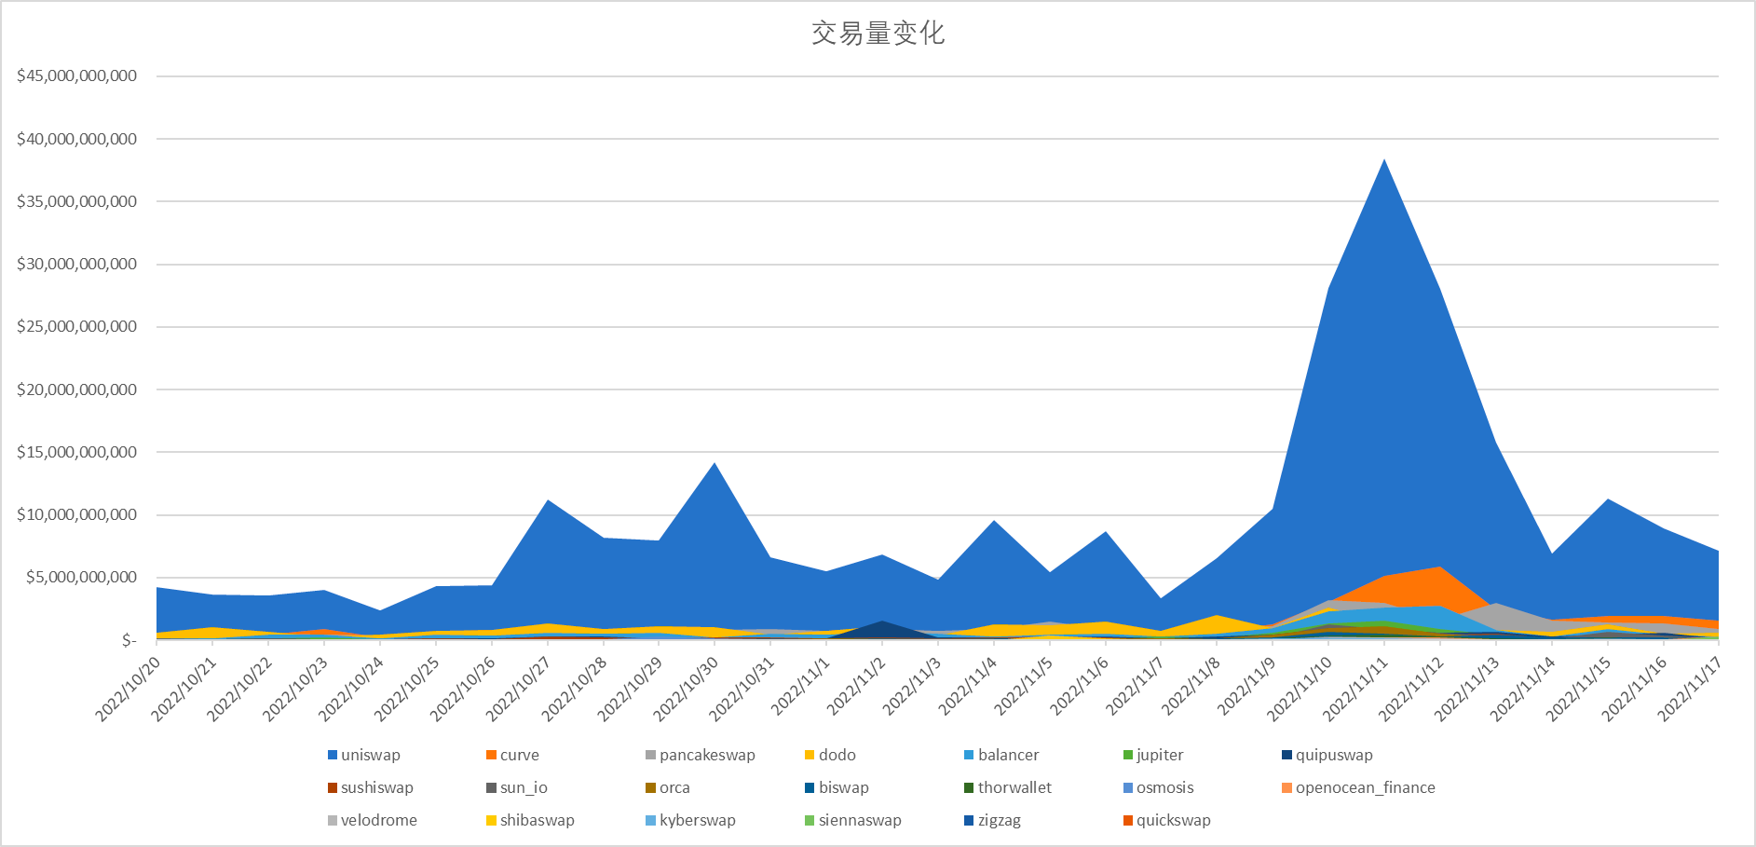Click the $45,000,000,000 axis label
1756x847 pixels.
[77, 75]
